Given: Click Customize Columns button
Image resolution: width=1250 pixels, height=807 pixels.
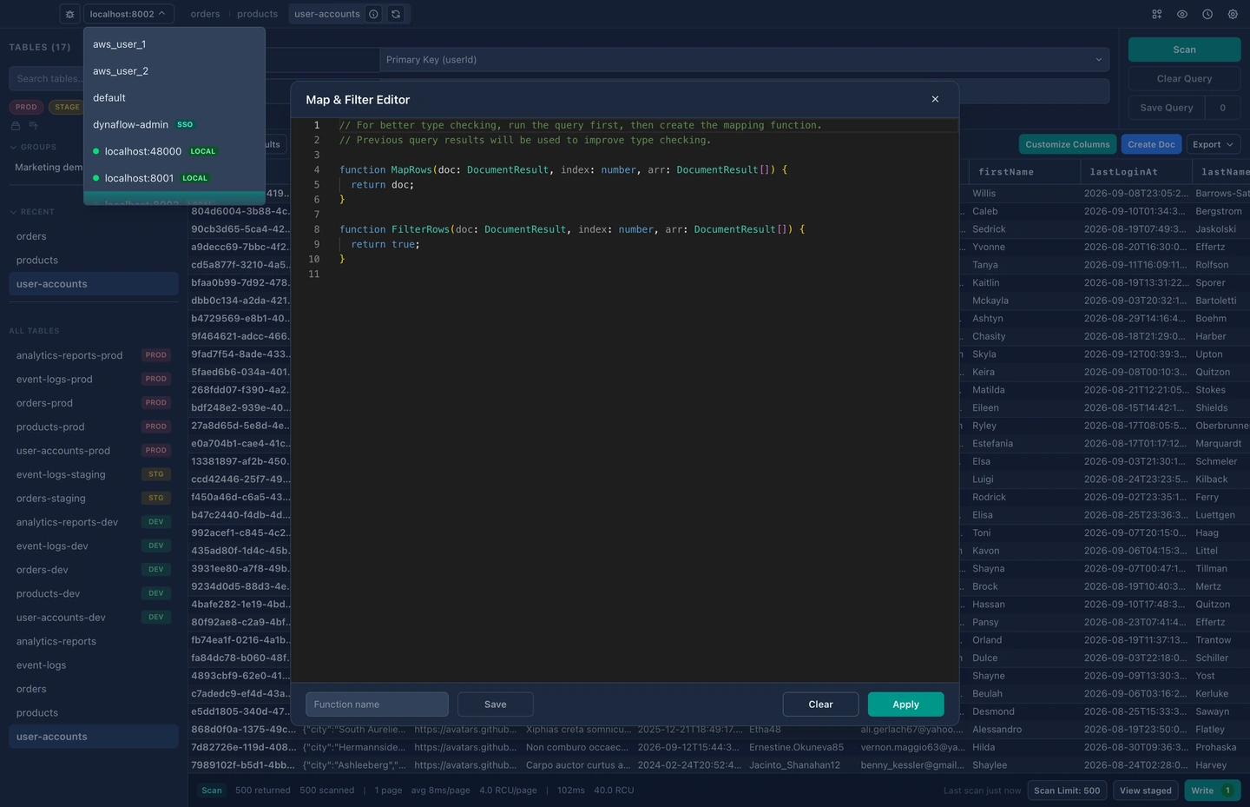Looking at the screenshot, I should (x=1068, y=144).
